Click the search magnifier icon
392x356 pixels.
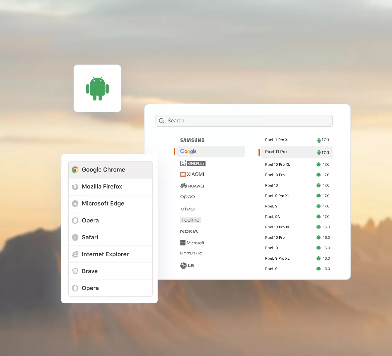pyautogui.click(x=162, y=121)
